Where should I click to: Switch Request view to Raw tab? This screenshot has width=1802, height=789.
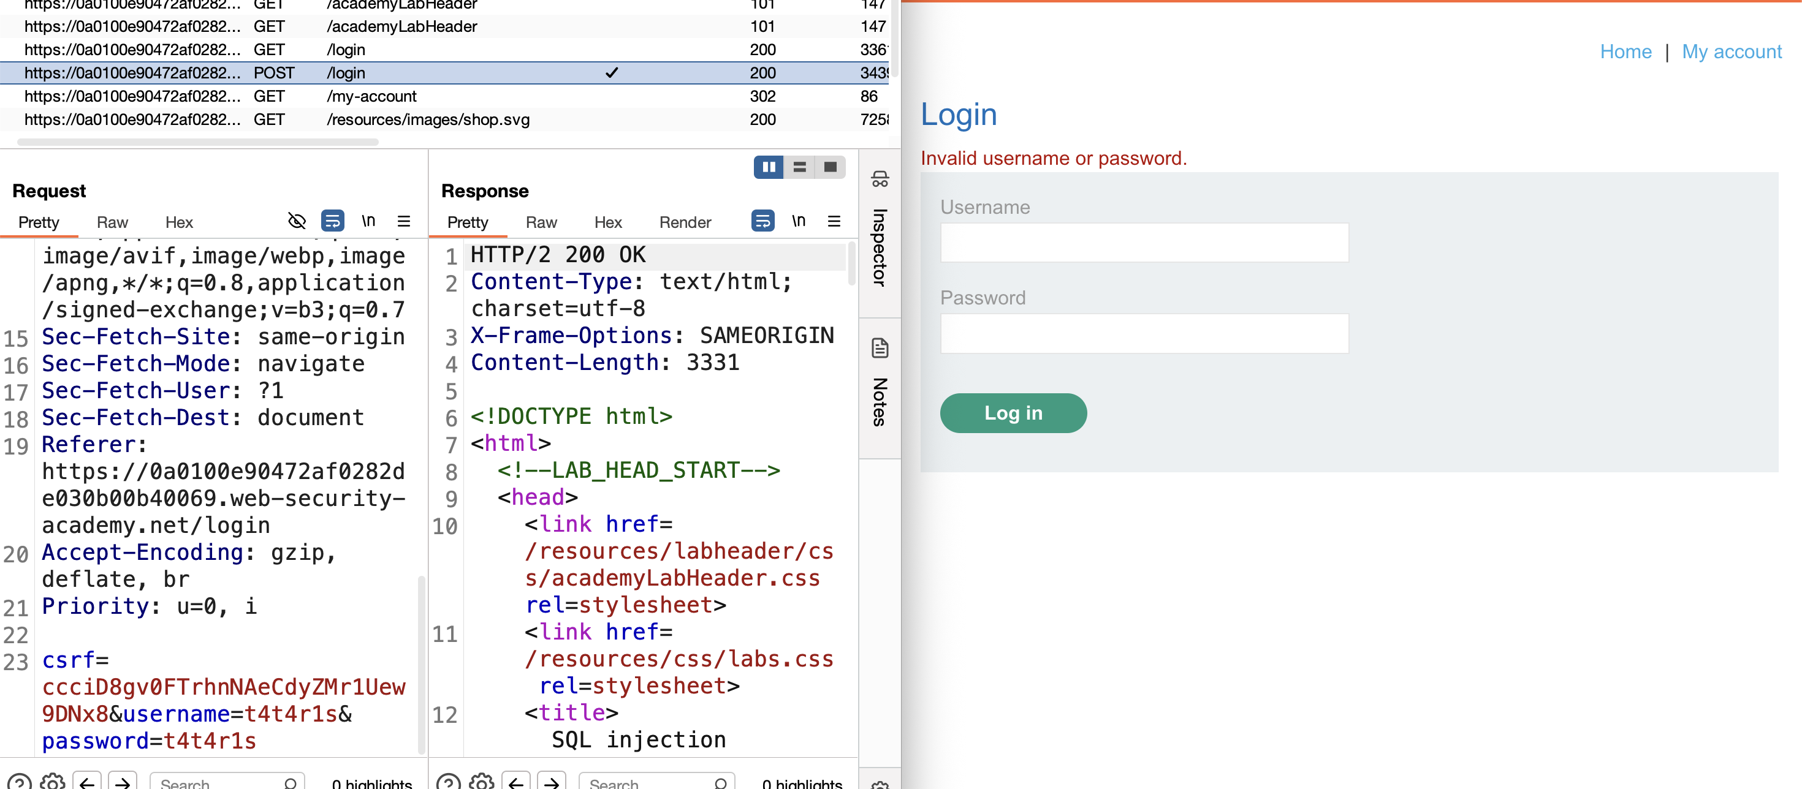(112, 222)
